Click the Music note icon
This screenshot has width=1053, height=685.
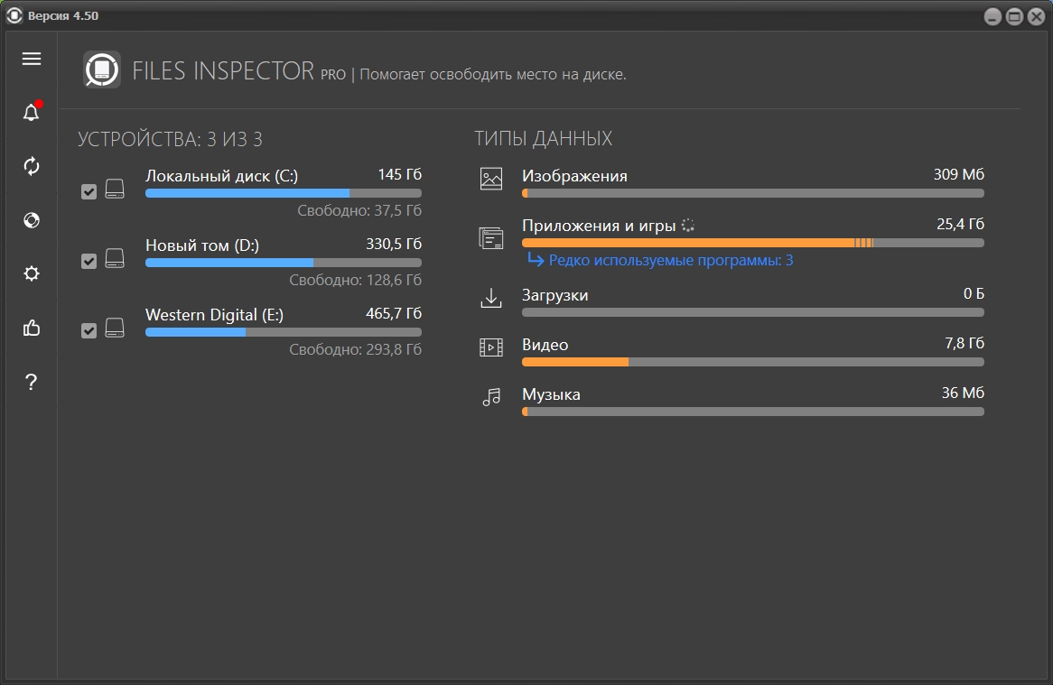pos(491,397)
